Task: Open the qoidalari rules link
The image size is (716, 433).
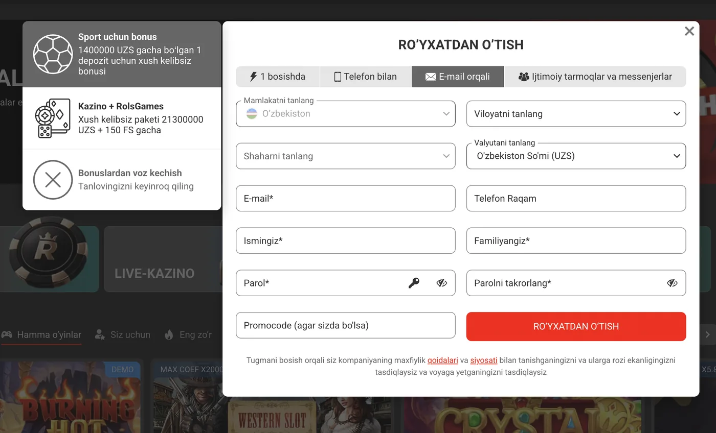Action: (443, 360)
